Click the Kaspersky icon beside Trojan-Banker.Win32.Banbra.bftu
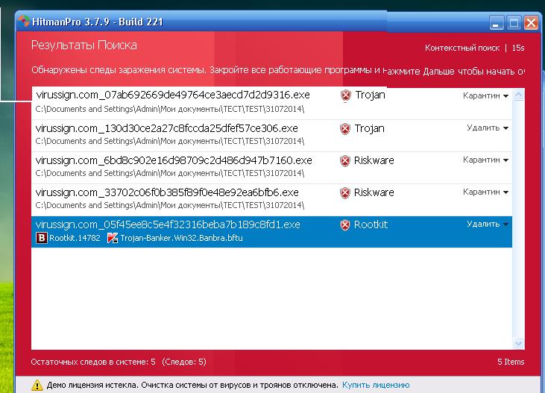 pyautogui.click(x=113, y=239)
